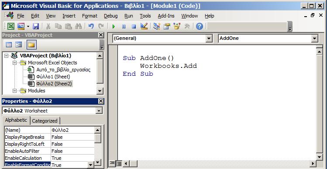Click the Workbooks.Add code line
Image resolution: width=327 pixels, height=169 pixels.
(x=169, y=66)
